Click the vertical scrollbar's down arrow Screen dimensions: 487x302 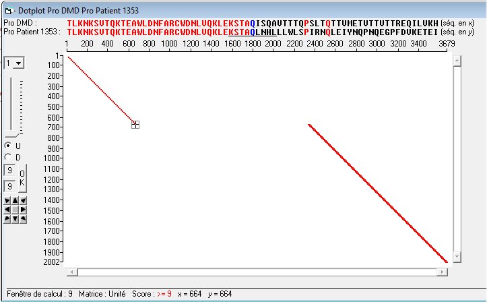pos(457,256)
